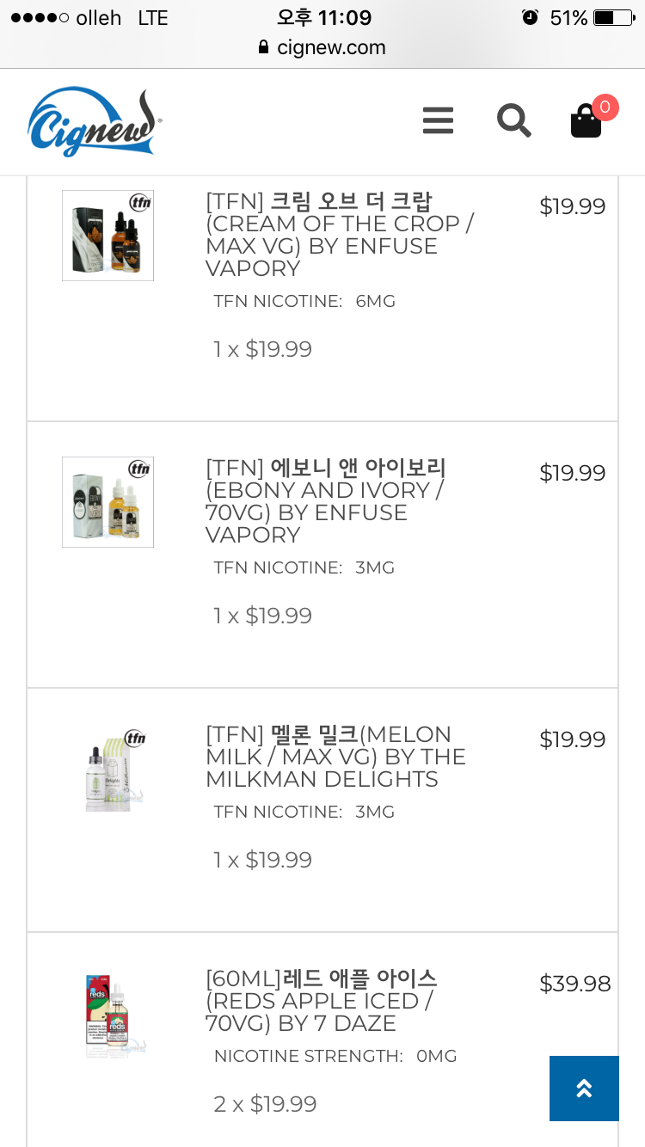Image resolution: width=645 pixels, height=1147 pixels.
Task: Open Ebony and Ivory product thumbnail
Action: click(x=107, y=502)
